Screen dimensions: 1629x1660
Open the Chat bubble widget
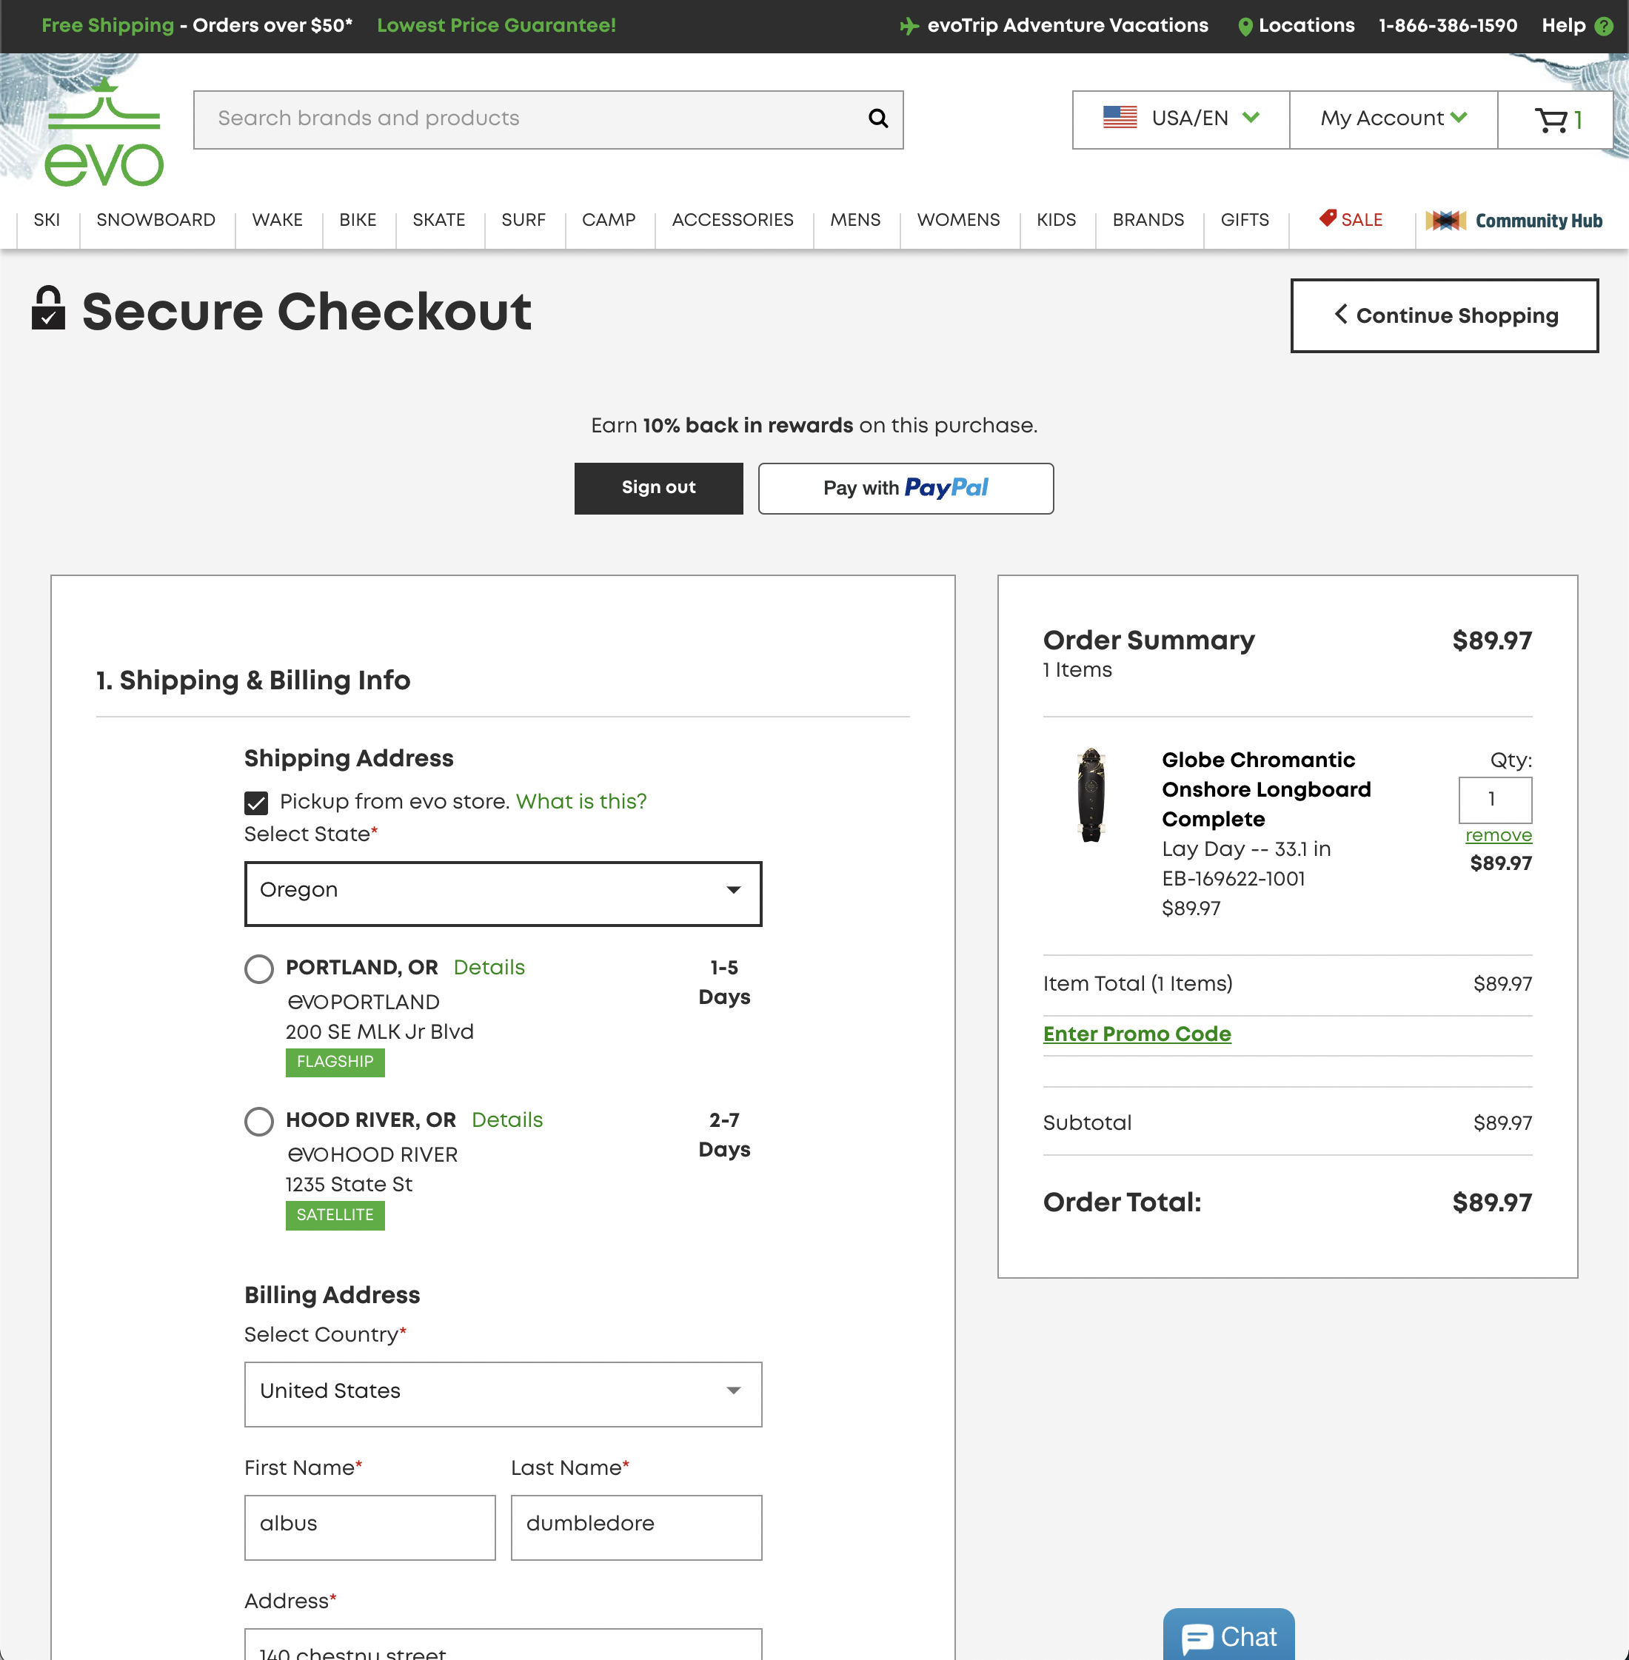(1228, 1636)
